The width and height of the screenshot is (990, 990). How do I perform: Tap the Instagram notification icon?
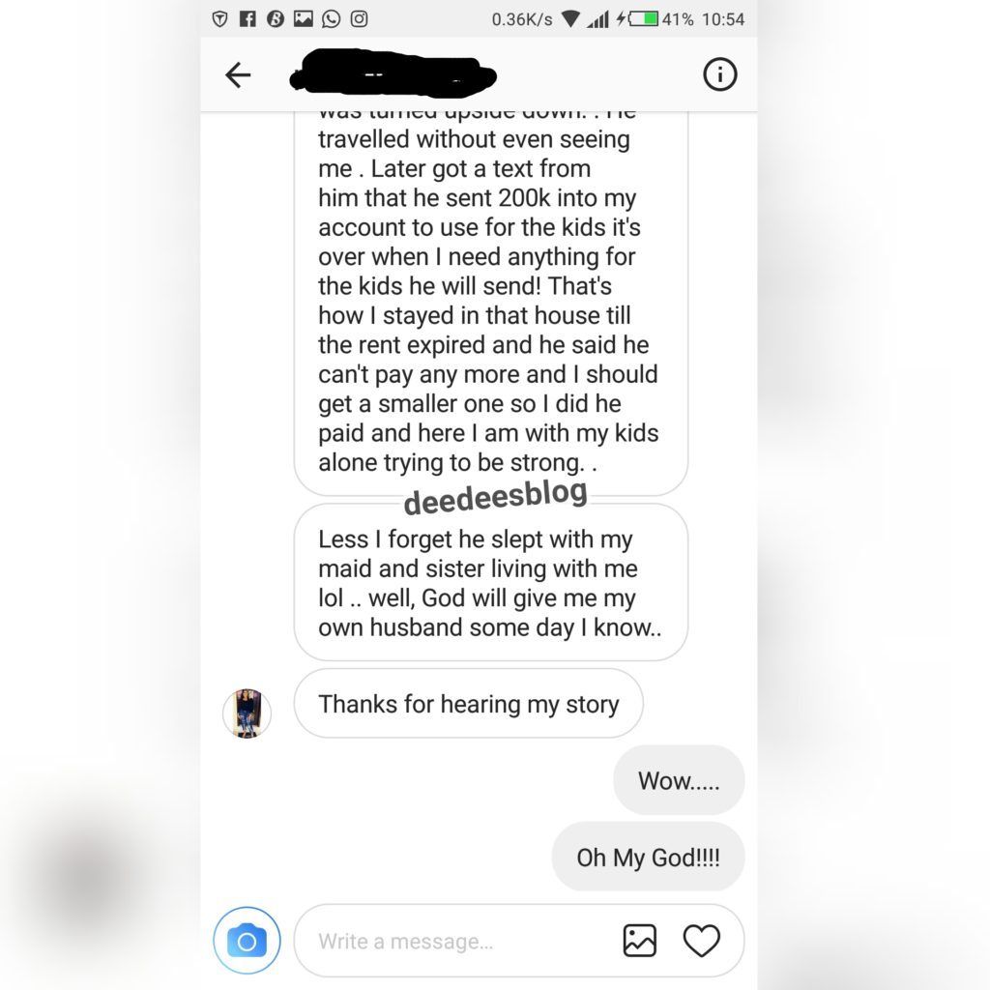359,19
